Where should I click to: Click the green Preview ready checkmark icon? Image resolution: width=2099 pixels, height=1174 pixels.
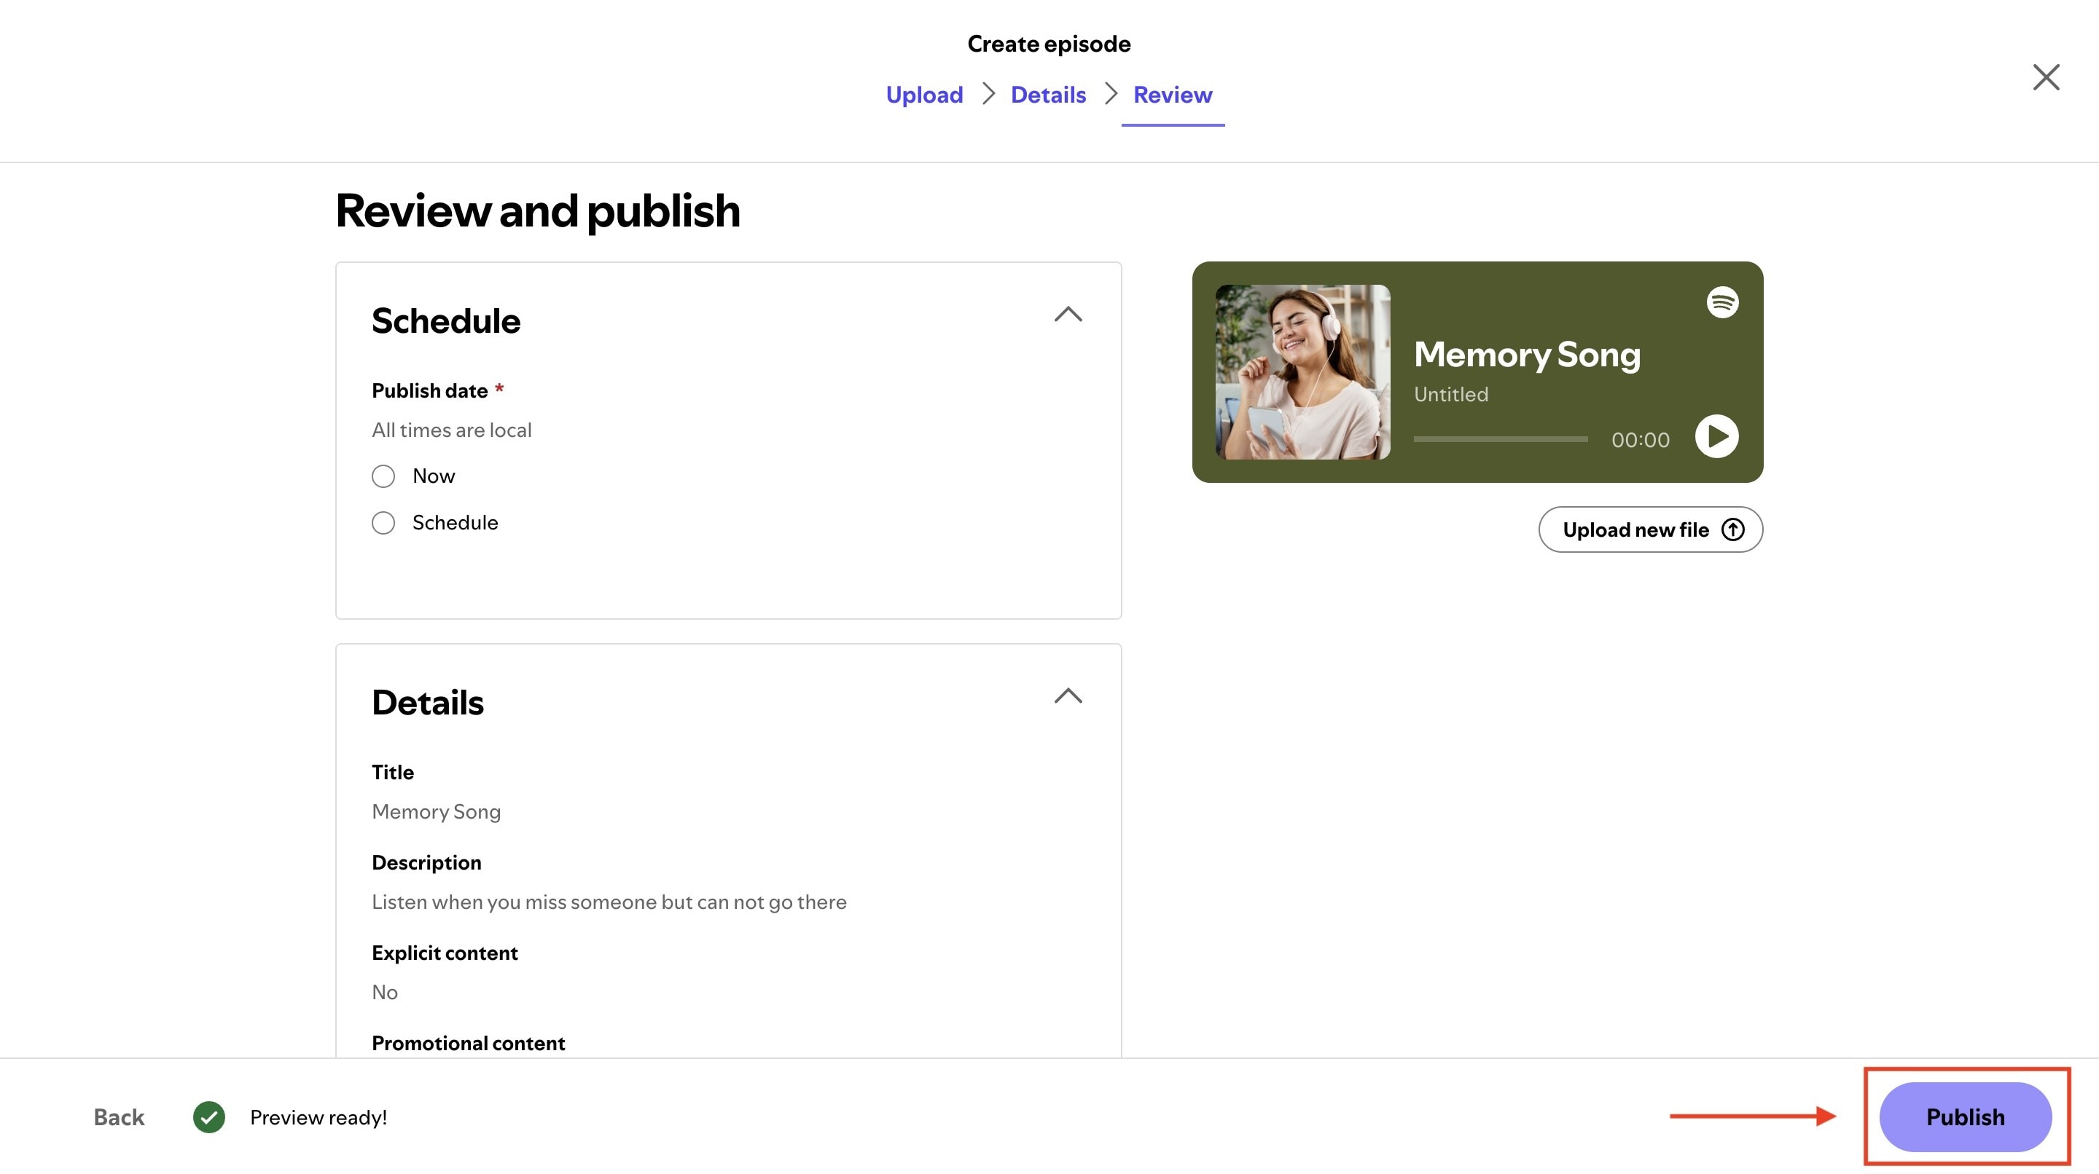click(x=208, y=1117)
